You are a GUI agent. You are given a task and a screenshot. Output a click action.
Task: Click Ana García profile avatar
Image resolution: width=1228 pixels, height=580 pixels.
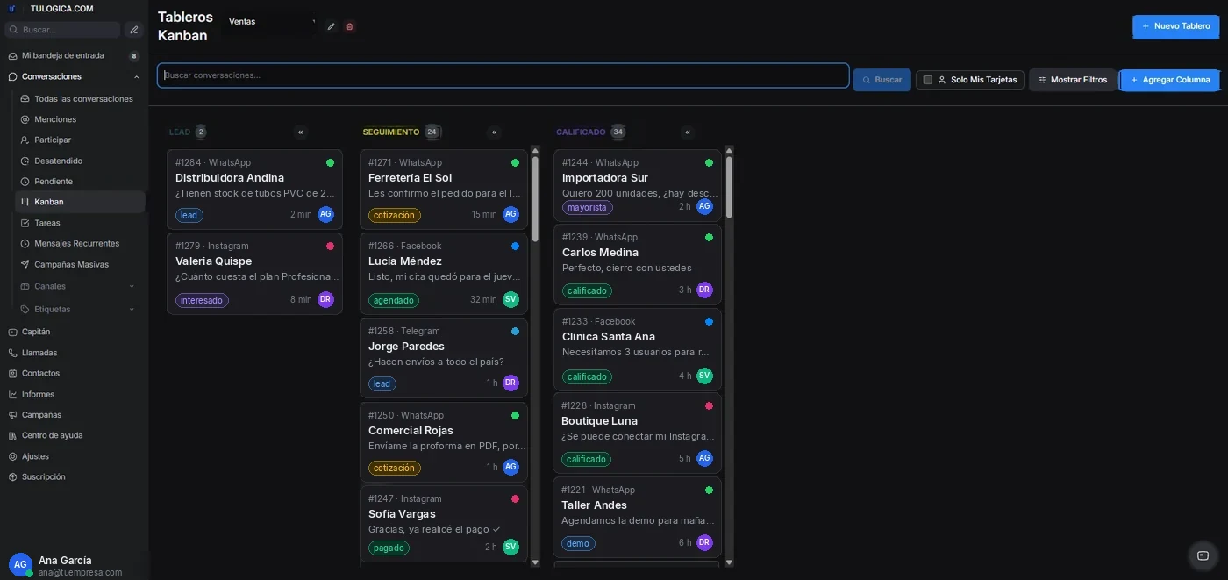pos(20,565)
